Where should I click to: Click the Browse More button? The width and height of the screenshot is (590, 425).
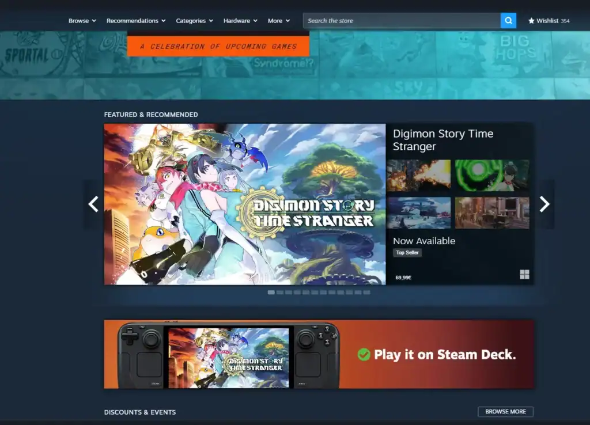click(x=505, y=412)
